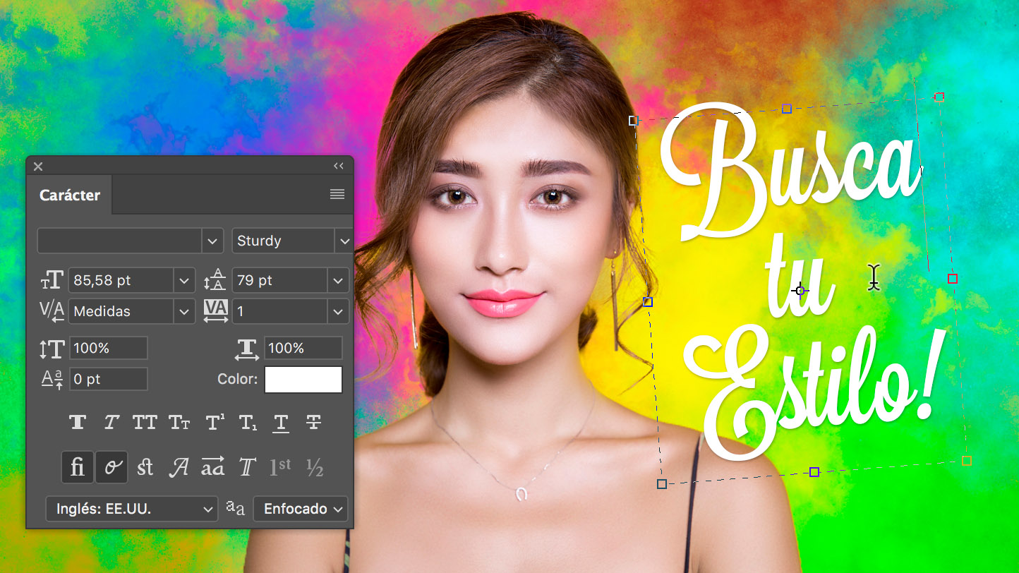Screen dimensions: 1019x573
Task: Toggle Faux Bold text style
Action: point(78,423)
